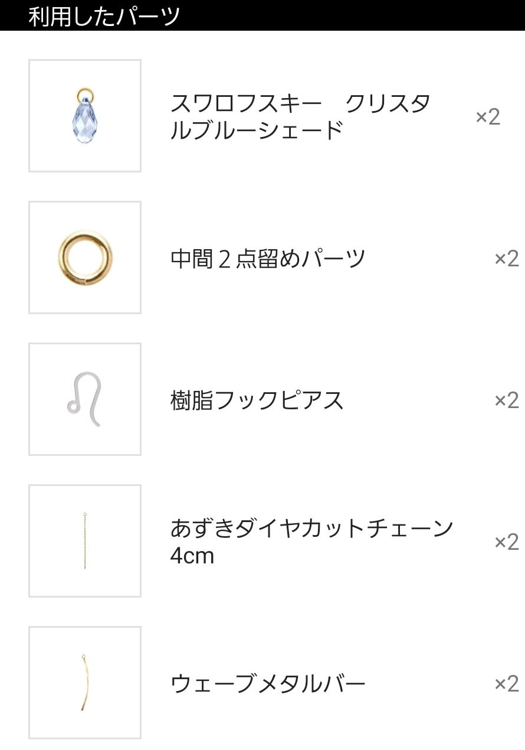
Task: Tap ×2 quantity next to 樹脂フックピアス
Action: (x=506, y=400)
